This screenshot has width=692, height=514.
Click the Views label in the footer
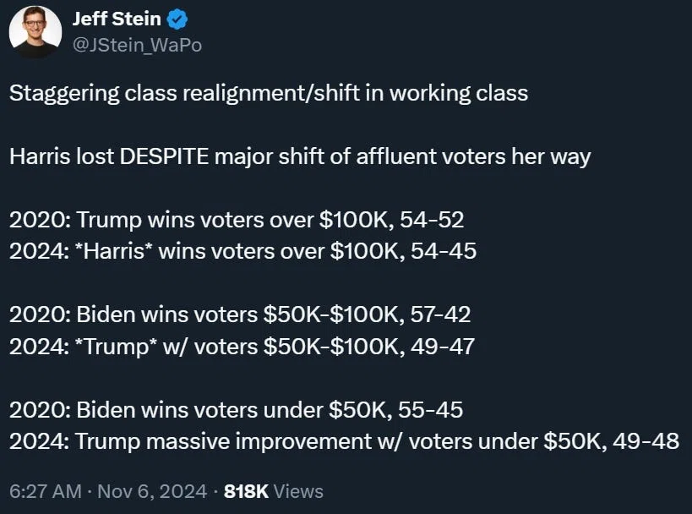pos(298,491)
